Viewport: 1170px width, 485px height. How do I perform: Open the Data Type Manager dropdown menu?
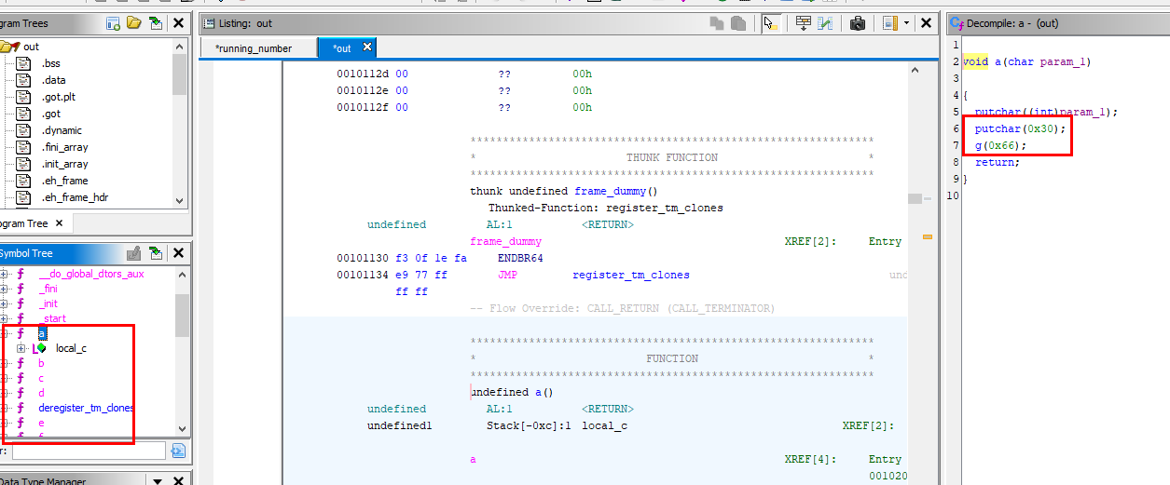[158, 480]
